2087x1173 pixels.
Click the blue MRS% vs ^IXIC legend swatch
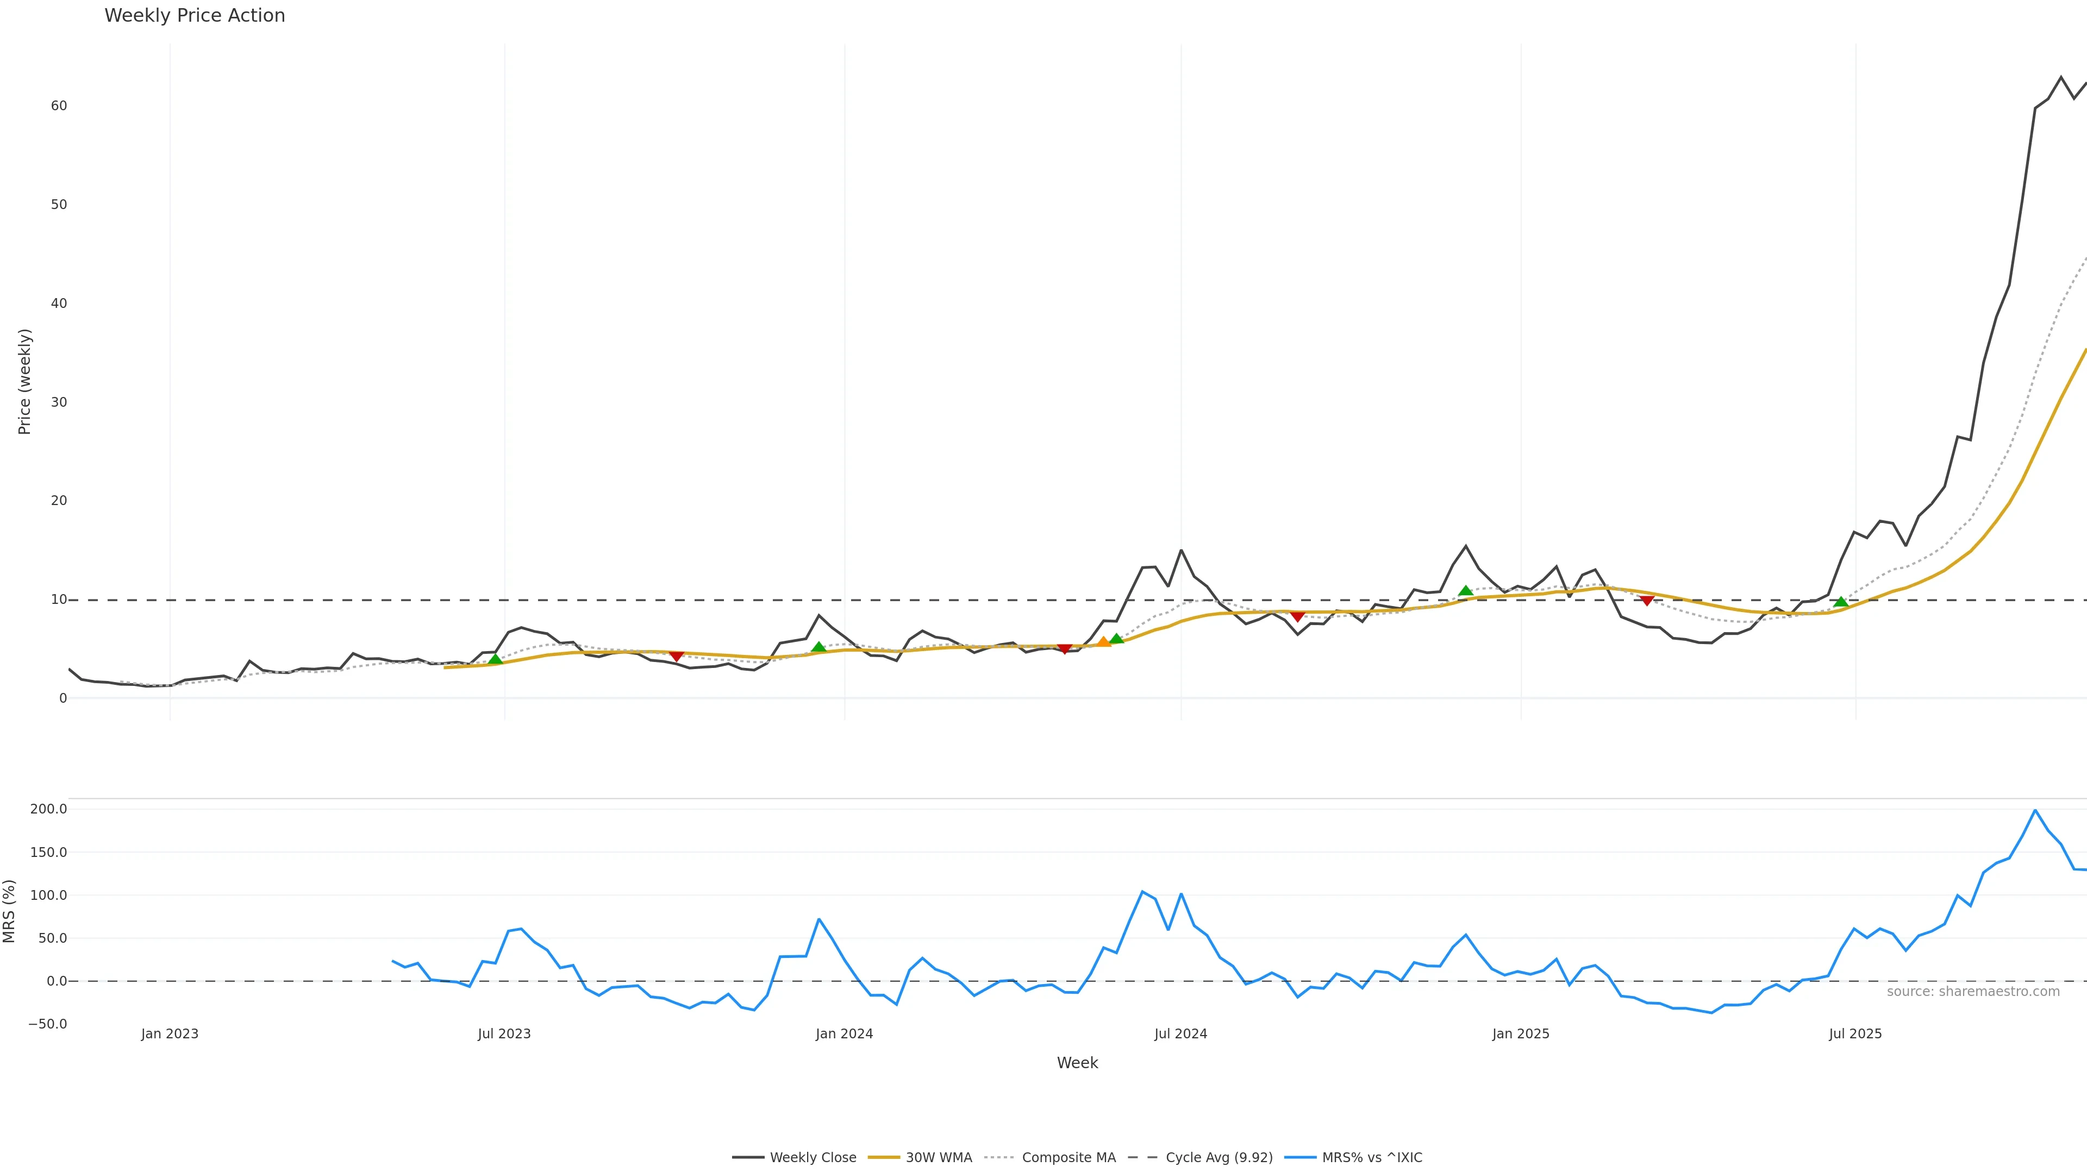[1301, 1158]
